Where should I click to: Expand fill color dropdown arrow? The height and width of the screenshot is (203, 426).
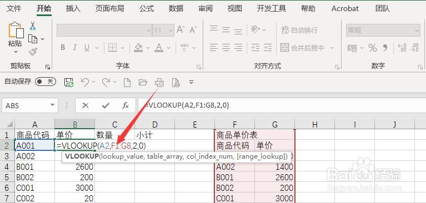[x=148, y=48]
